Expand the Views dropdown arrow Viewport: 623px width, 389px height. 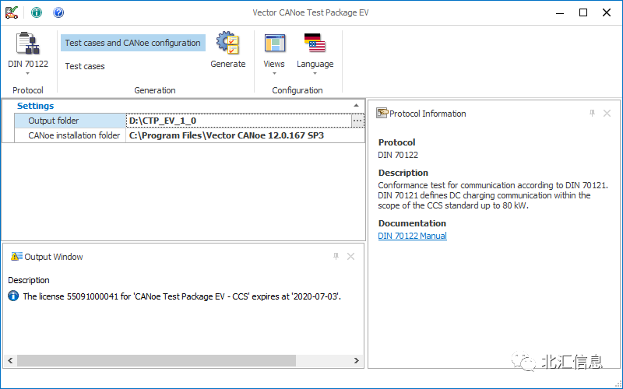[x=274, y=73]
